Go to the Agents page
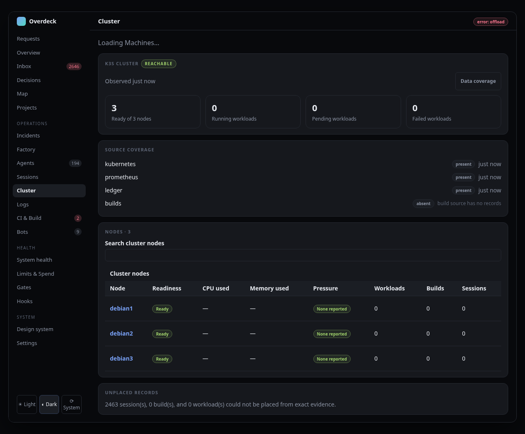Viewport: 525px width, 434px height. pyautogui.click(x=49, y=163)
